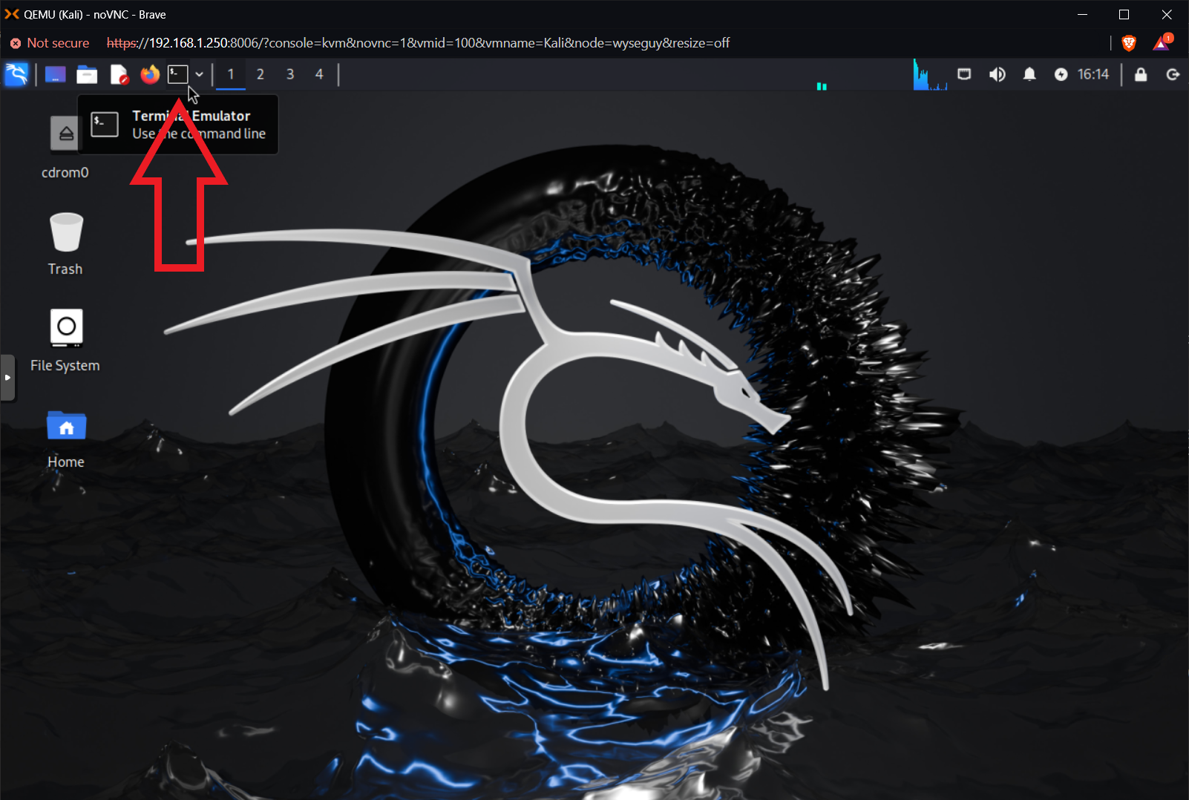The height and width of the screenshot is (800, 1189).
Task: Click the power manager tray icon
Action: click(x=1061, y=74)
